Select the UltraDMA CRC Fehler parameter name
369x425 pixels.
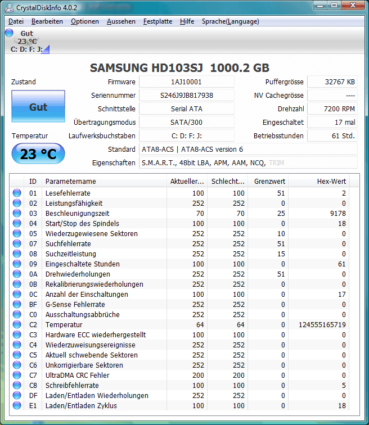(x=77, y=375)
